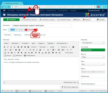This screenshot has height=93, width=108.
Task: Click Сохранить и создать button
Action: (x=47, y=20)
